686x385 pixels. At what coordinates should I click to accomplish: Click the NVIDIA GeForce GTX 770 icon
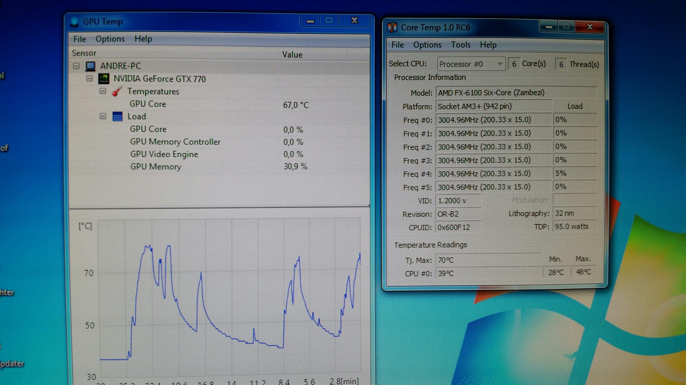click(x=103, y=79)
